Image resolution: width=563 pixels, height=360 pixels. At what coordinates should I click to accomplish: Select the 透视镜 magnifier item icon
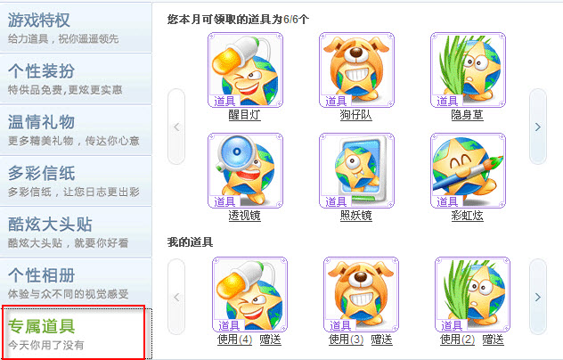(245, 170)
